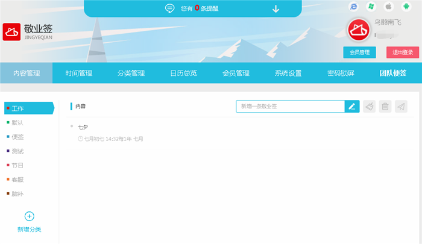
Task: Select the 节日 category in sidebar
Action: point(17,165)
